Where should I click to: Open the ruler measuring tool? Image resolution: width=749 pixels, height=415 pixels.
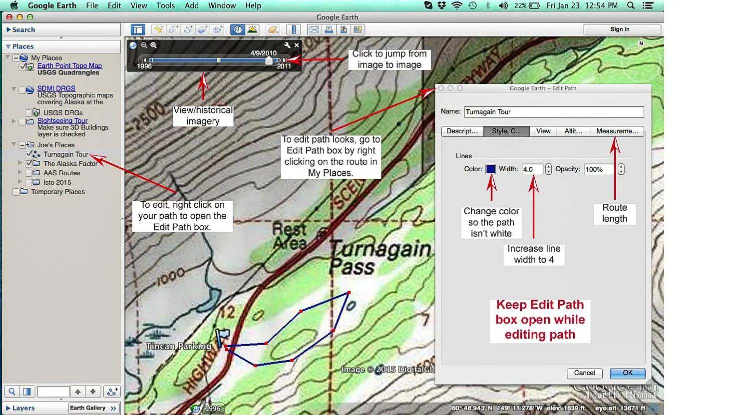[294, 29]
